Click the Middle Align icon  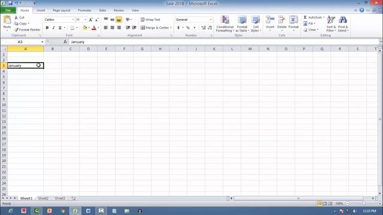pyautogui.click(x=112, y=20)
